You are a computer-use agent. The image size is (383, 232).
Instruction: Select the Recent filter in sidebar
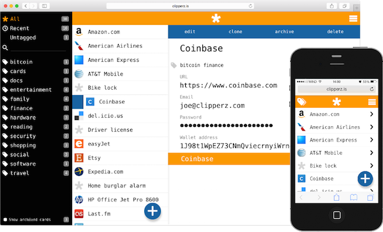point(36,28)
